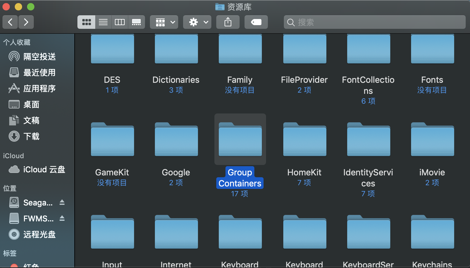Click the 资源库 title folder icon

(220, 7)
